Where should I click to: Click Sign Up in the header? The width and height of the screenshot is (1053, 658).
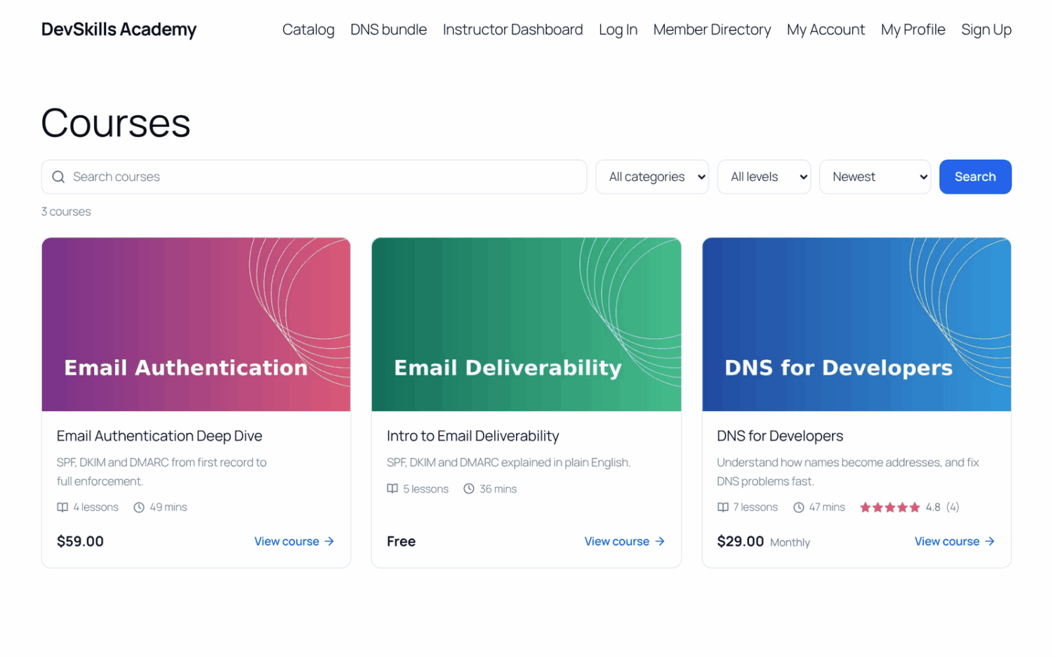(986, 29)
